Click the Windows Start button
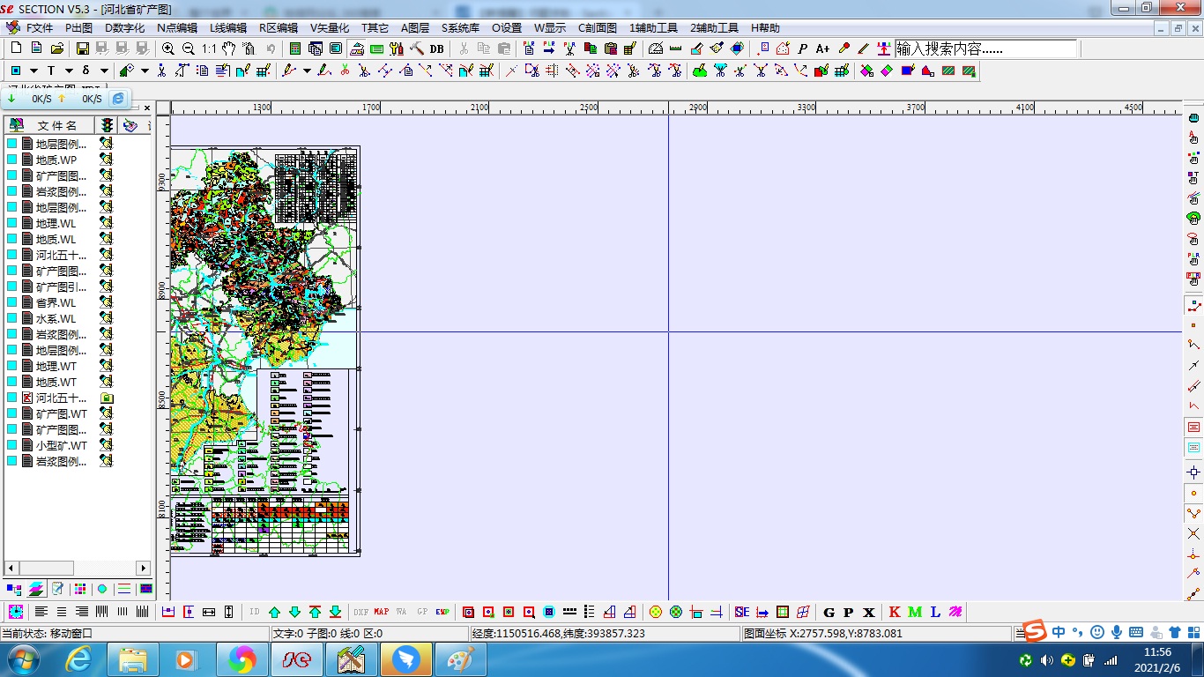This screenshot has width=1204, height=677. click(24, 658)
